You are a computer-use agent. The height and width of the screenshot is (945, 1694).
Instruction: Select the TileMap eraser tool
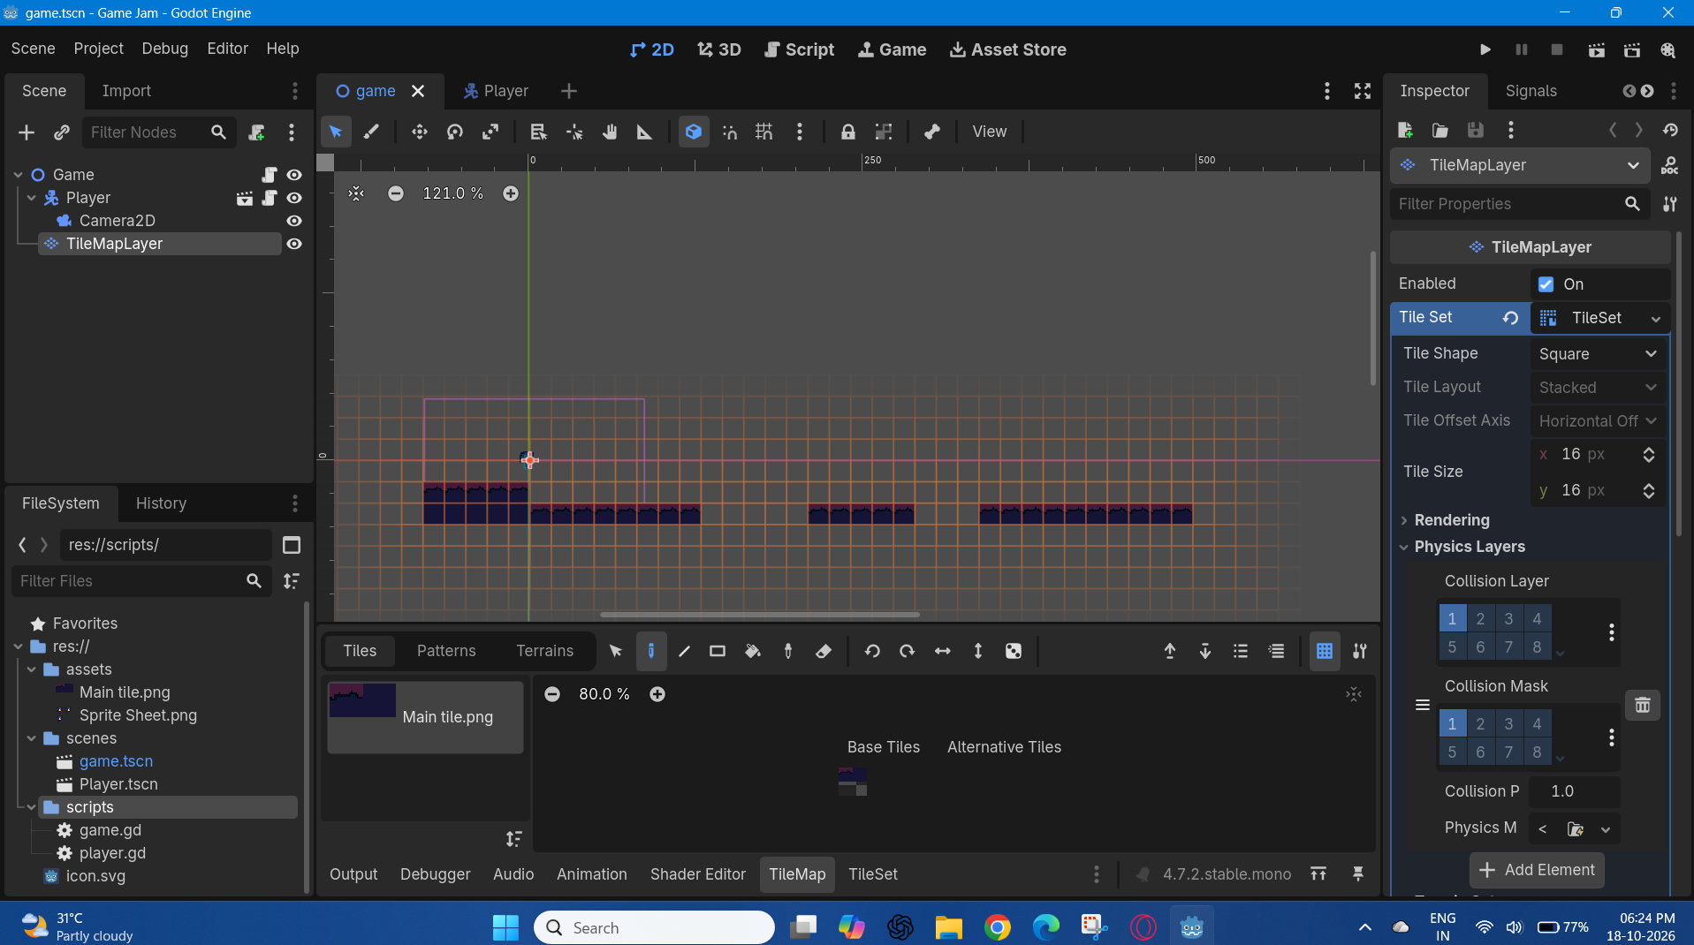824,651
